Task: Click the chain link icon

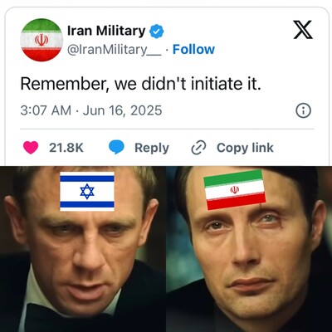Action: (198, 148)
